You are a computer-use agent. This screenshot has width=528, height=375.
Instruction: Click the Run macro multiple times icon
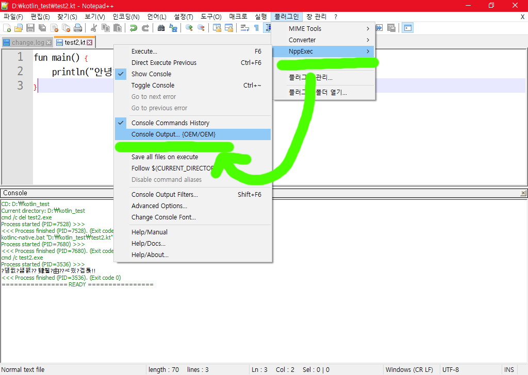click(379, 28)
